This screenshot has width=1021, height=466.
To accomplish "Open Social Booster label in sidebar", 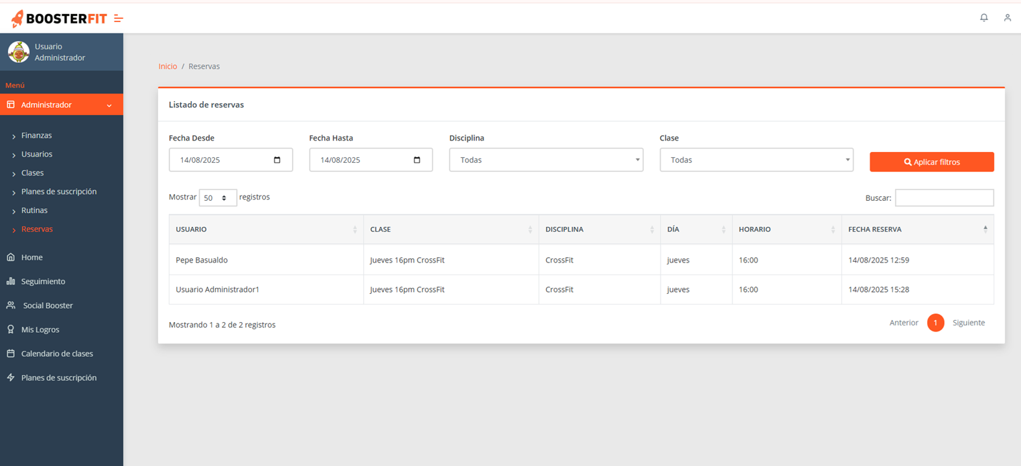I will (48, 305).
